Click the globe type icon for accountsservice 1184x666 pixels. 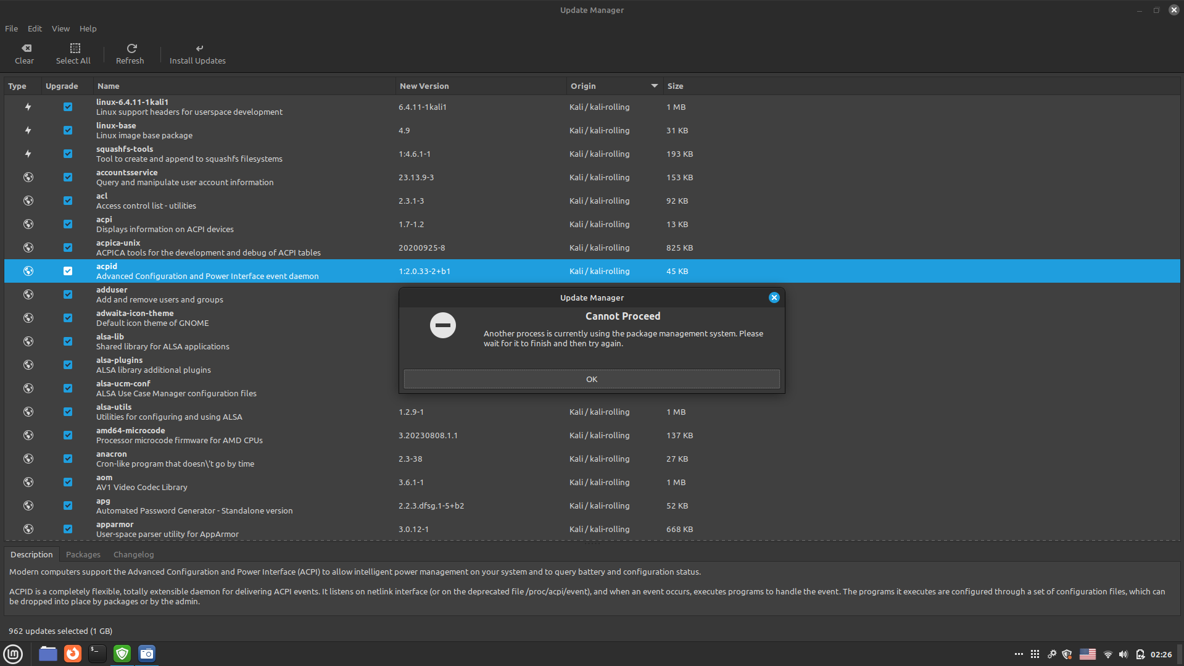click(28, 177)
